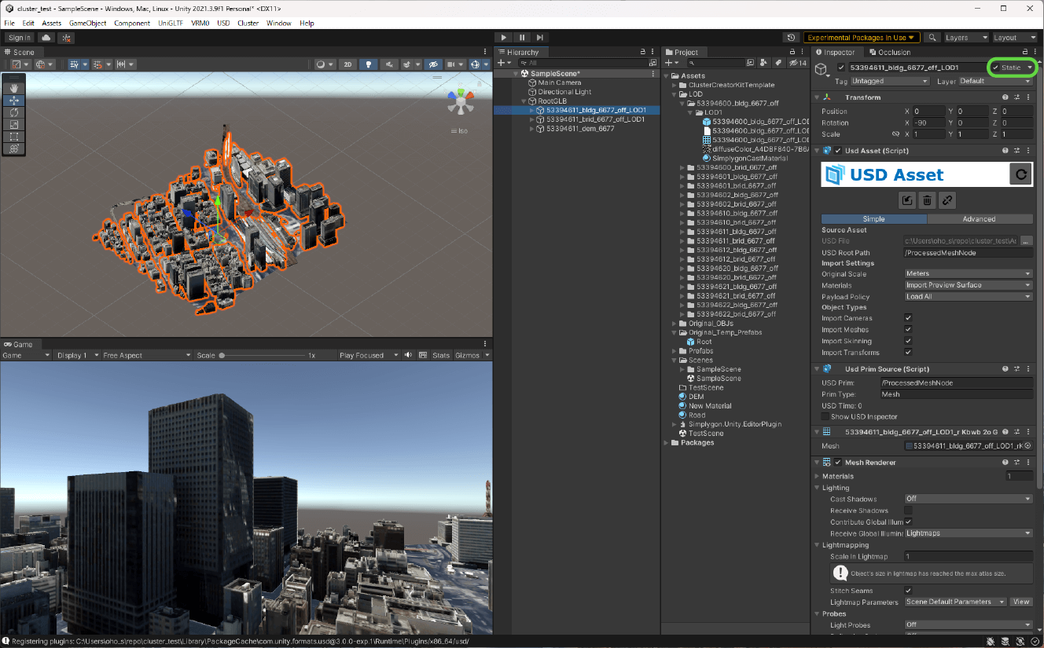
Task: Open Cast Shadows dropdown
Action: [x=969, y=499]
